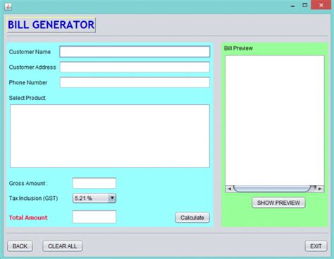The width and height of the screenshot is (334, 259).
Task: Click the Total Amount red label
Action: tap(28, 217)
